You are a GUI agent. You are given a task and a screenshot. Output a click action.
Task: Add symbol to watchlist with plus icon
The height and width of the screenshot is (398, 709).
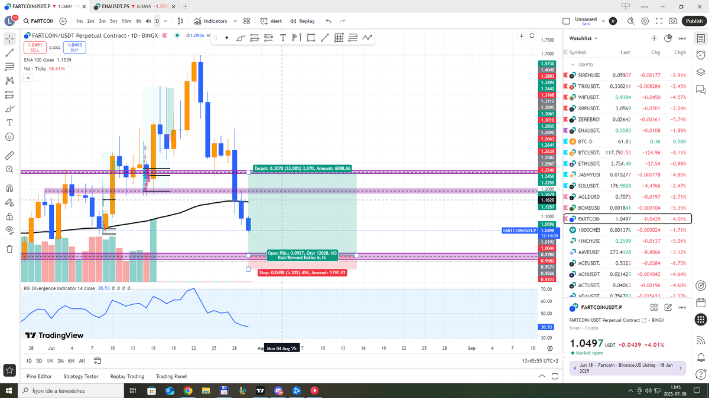(x=654, y=38)
